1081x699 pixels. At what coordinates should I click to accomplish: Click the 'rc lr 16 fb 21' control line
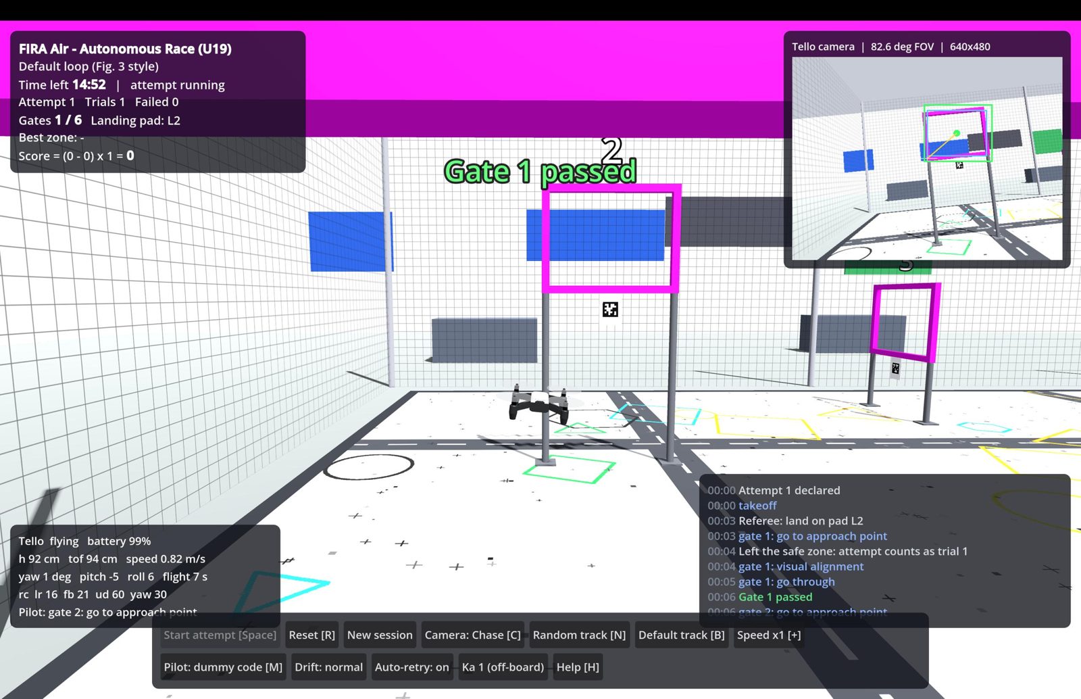[x=93, y=594]
